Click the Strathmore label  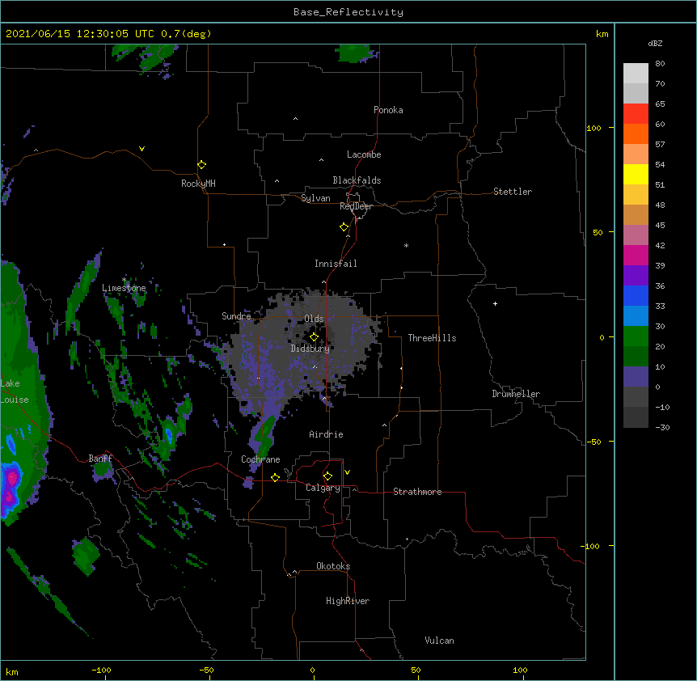click(417, 492)
